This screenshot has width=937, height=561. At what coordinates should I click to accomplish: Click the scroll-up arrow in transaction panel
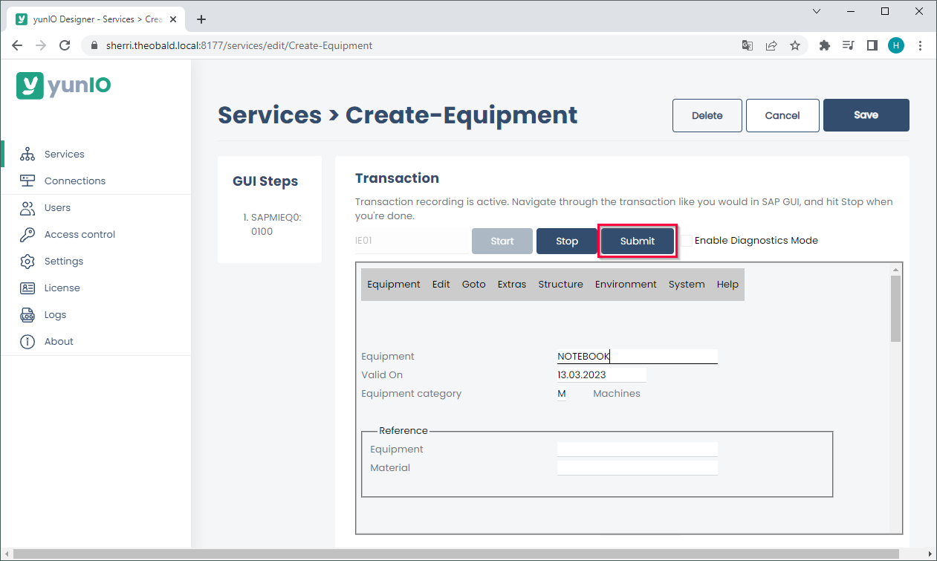pos(896,269)
